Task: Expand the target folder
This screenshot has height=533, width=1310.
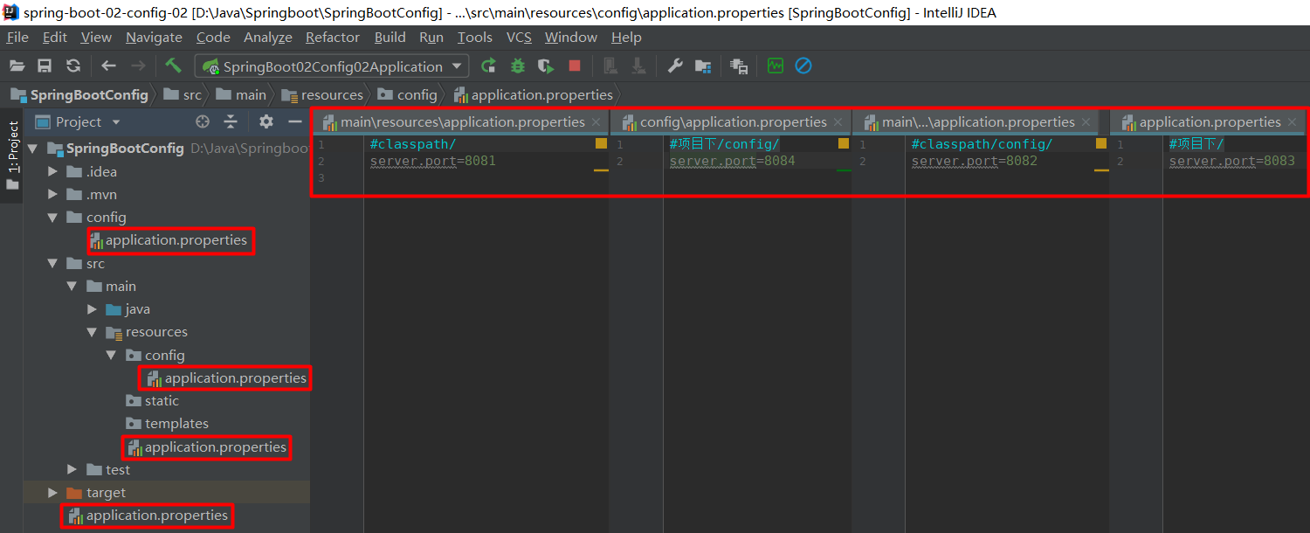Action: [x=53, y=493]
